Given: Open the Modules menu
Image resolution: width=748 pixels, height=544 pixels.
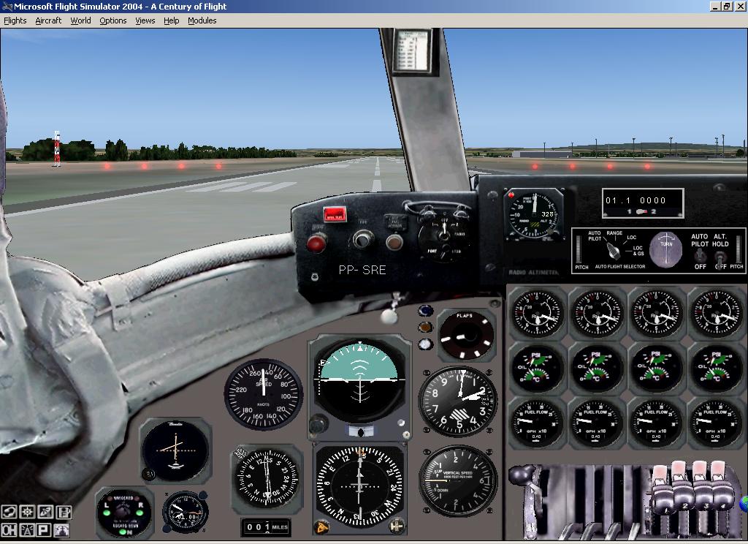Looking at the screenshot, I should (202, 20).
